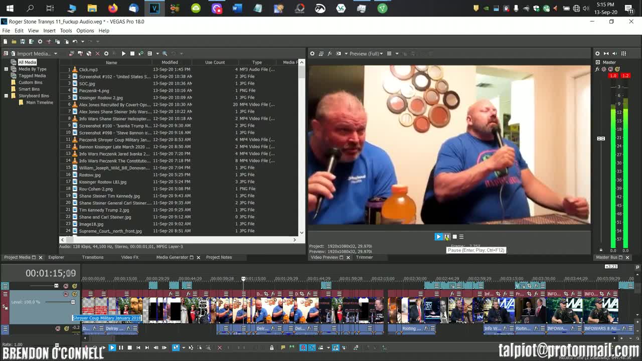Image resolution: width=642 pixels, height=361 pixels.
Task: Sort media list by Name column
Action: point(111,62)
